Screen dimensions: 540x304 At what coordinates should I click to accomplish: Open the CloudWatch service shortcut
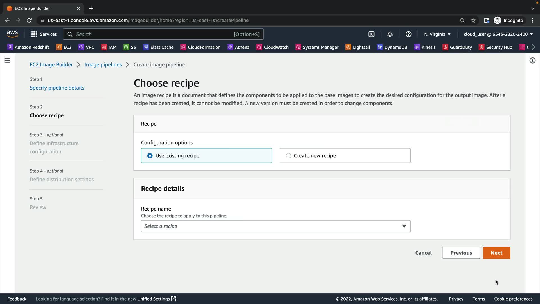coord(273,47)
